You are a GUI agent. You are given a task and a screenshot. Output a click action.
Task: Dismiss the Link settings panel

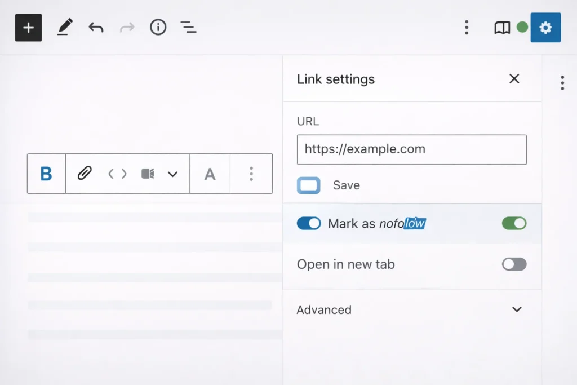point(514,79)
